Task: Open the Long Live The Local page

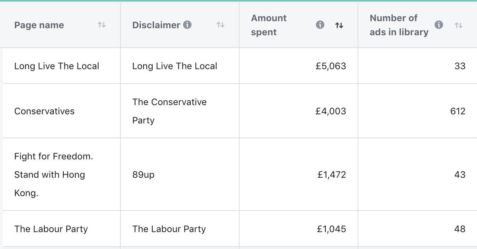Action: point(57,66)
